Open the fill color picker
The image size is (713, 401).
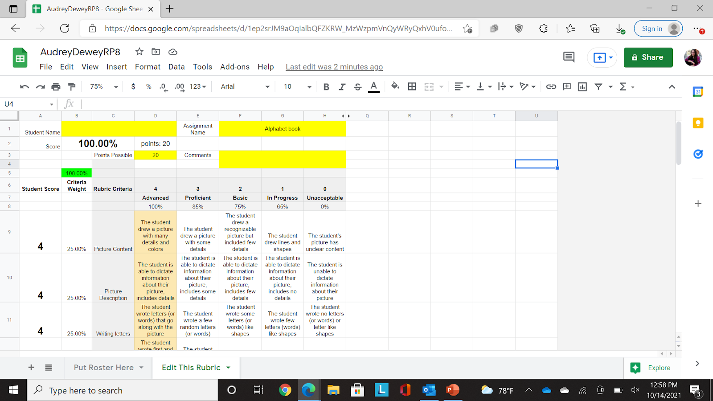(395, 86)
